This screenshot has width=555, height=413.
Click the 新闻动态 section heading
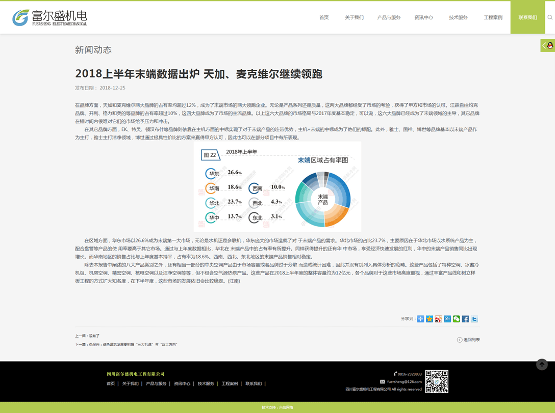tap(93, 50)
